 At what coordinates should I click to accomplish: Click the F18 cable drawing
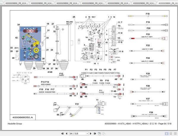click(x=148, y=16)
